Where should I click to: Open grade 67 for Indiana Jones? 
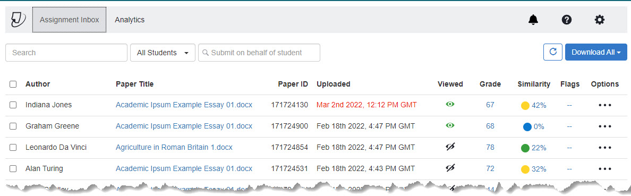click(x=490, y=105)
